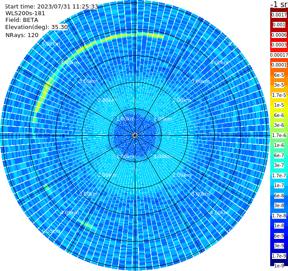Select the 3e-8 colorbar label
This screenshot has width=288, height=271.
tap(279, 205)
